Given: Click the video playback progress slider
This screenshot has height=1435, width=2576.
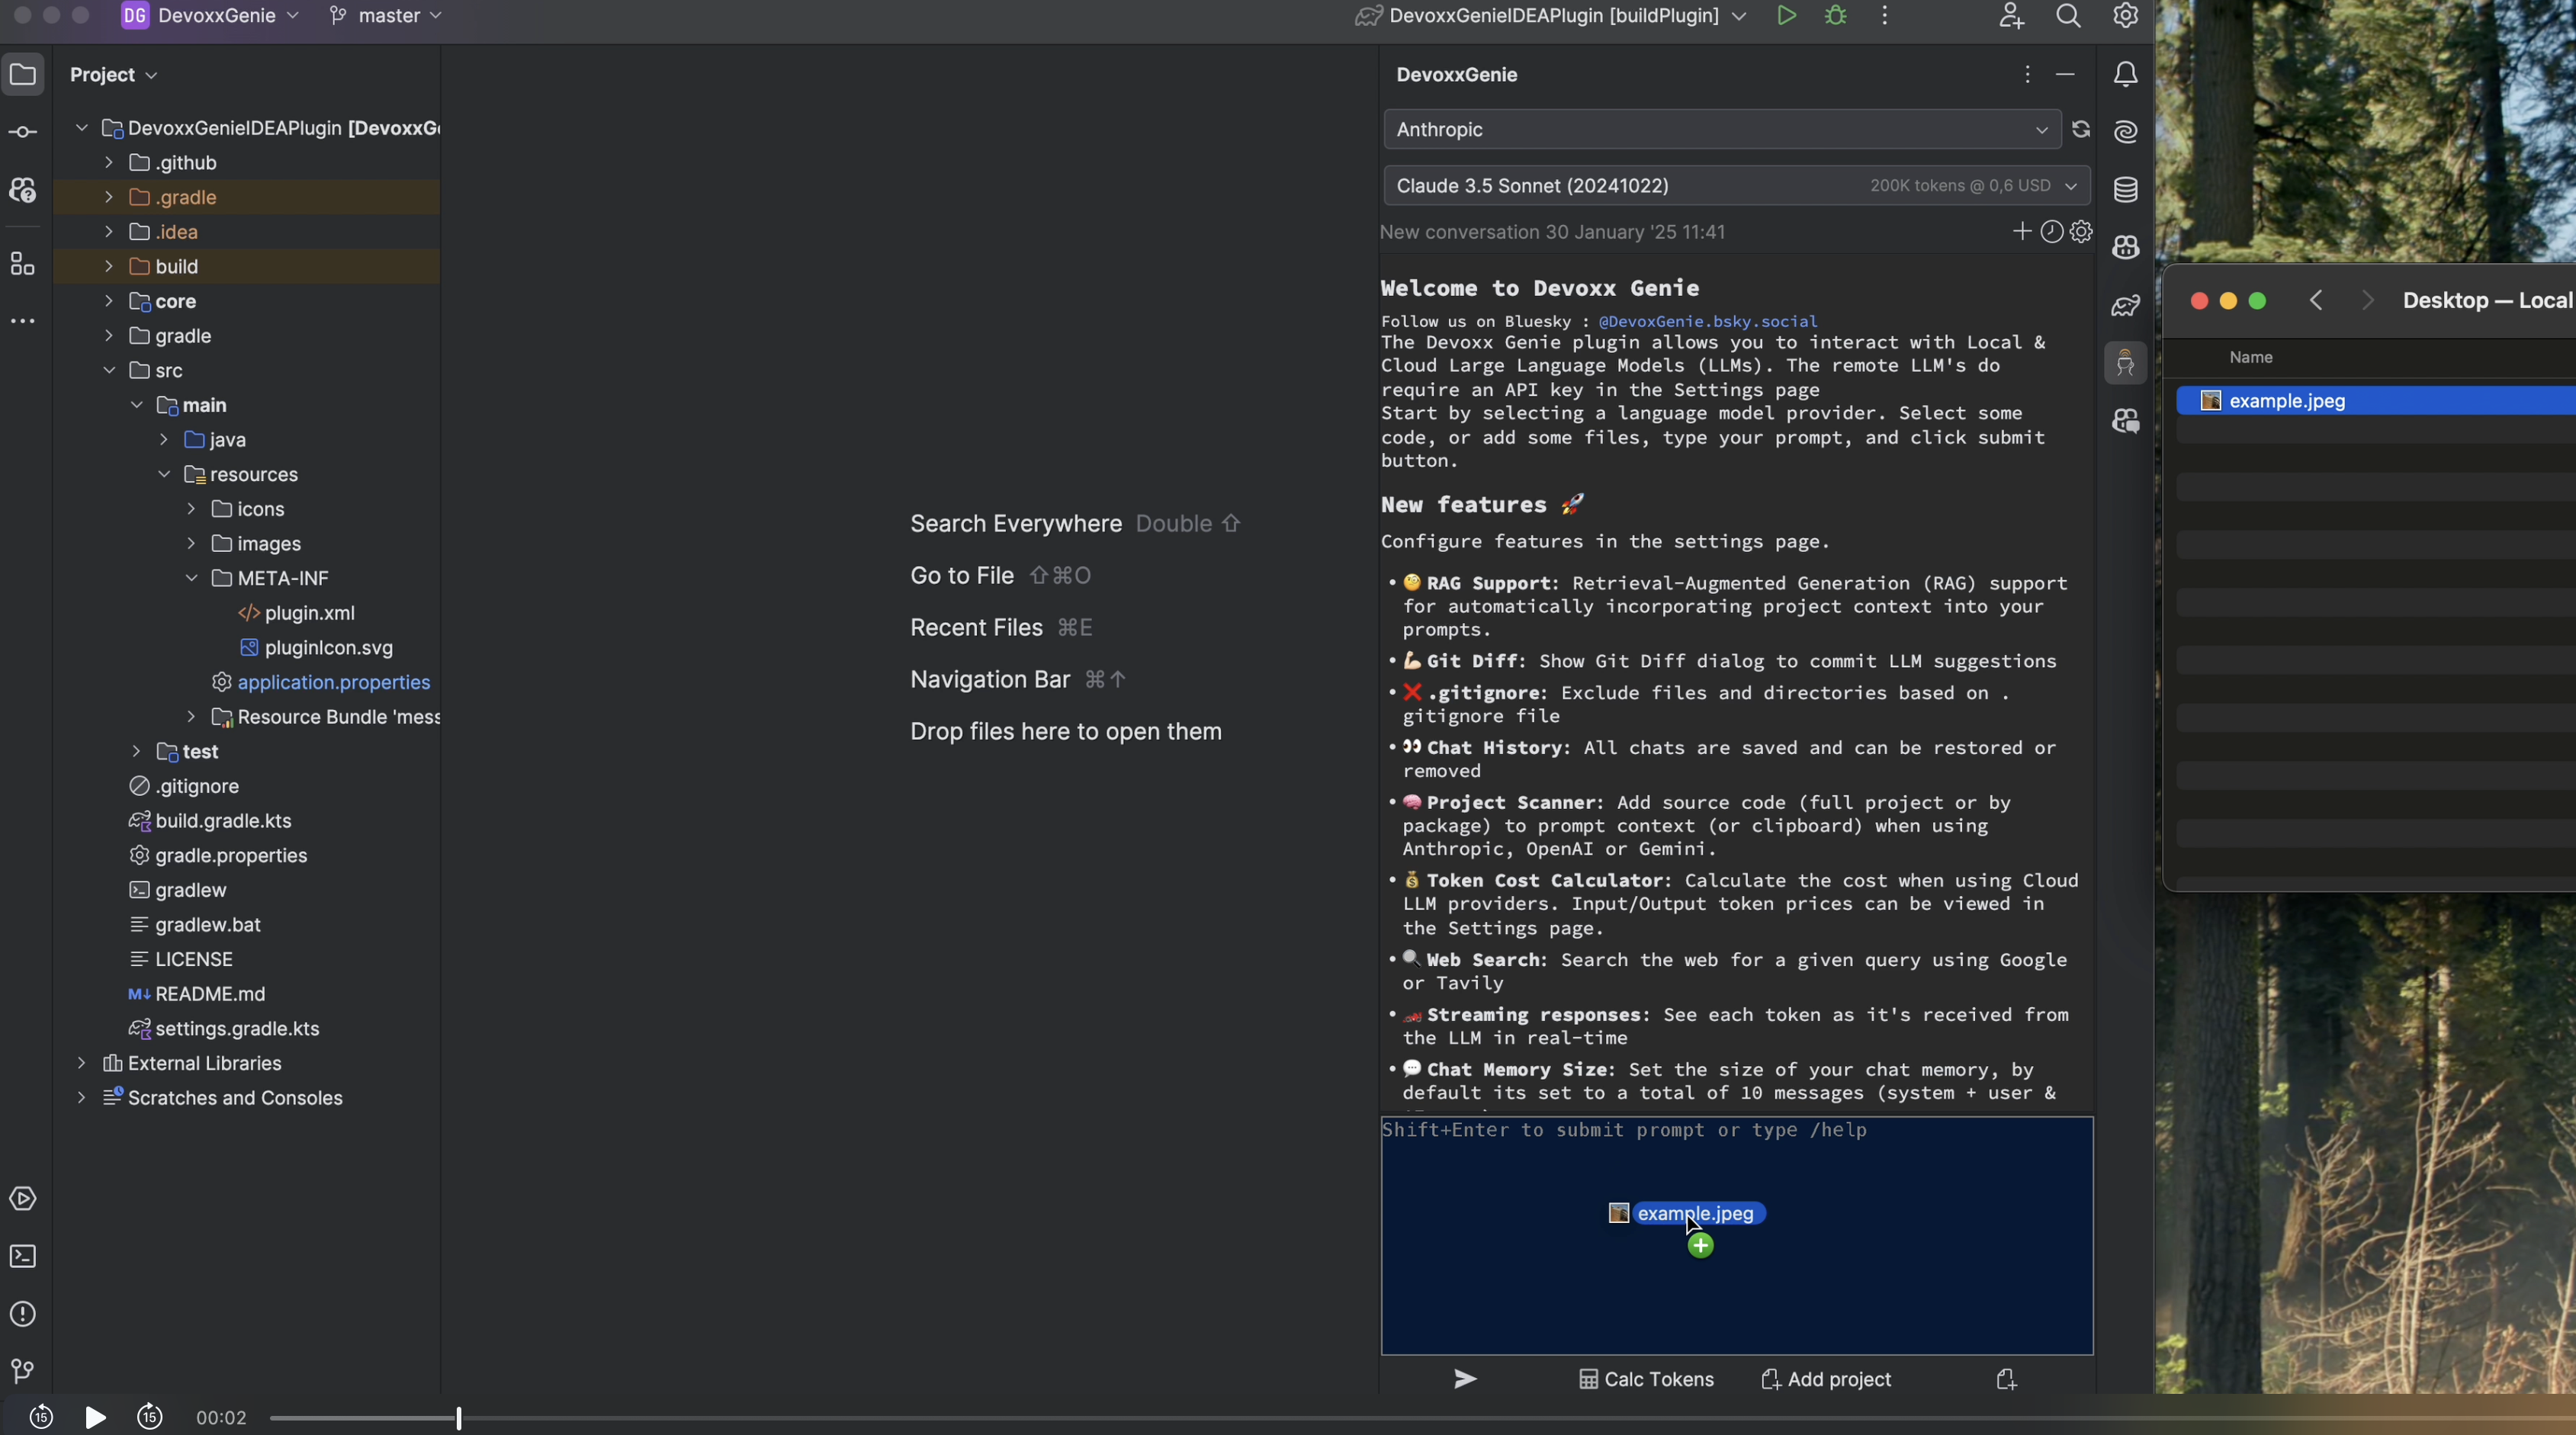Looking at the screenshot, I should (x=459, y=1417).
